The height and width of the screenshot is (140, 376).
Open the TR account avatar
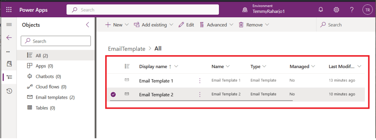pos(368,10)
